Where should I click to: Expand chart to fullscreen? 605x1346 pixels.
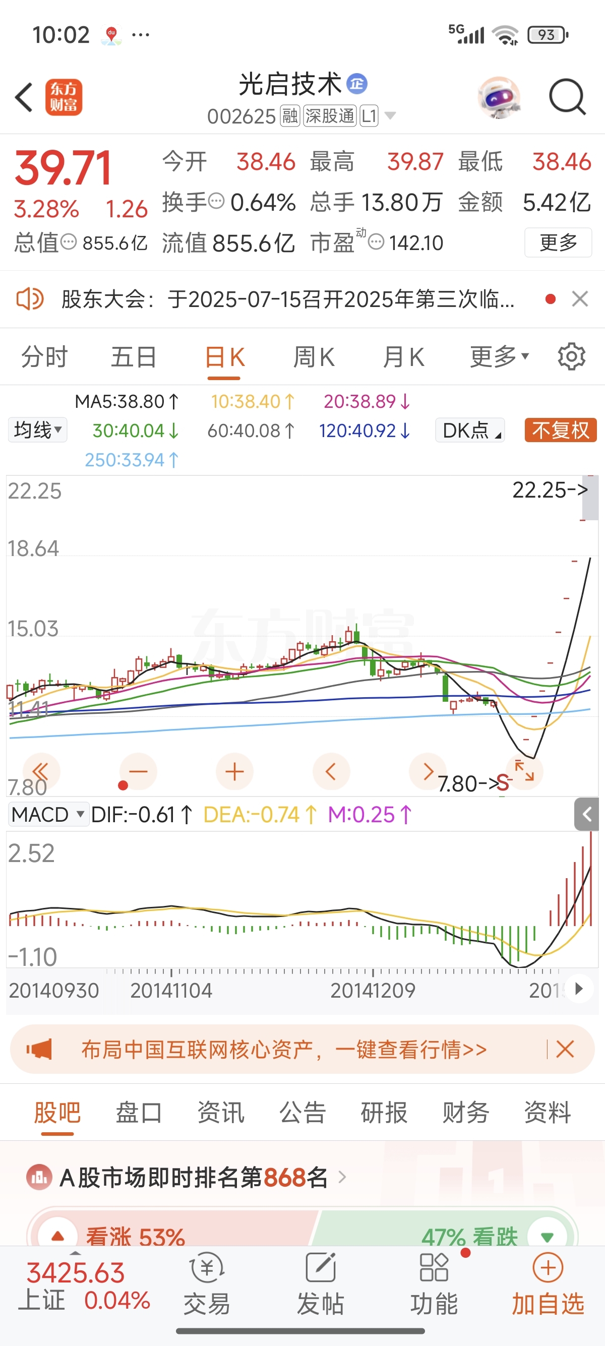[524, 771]
